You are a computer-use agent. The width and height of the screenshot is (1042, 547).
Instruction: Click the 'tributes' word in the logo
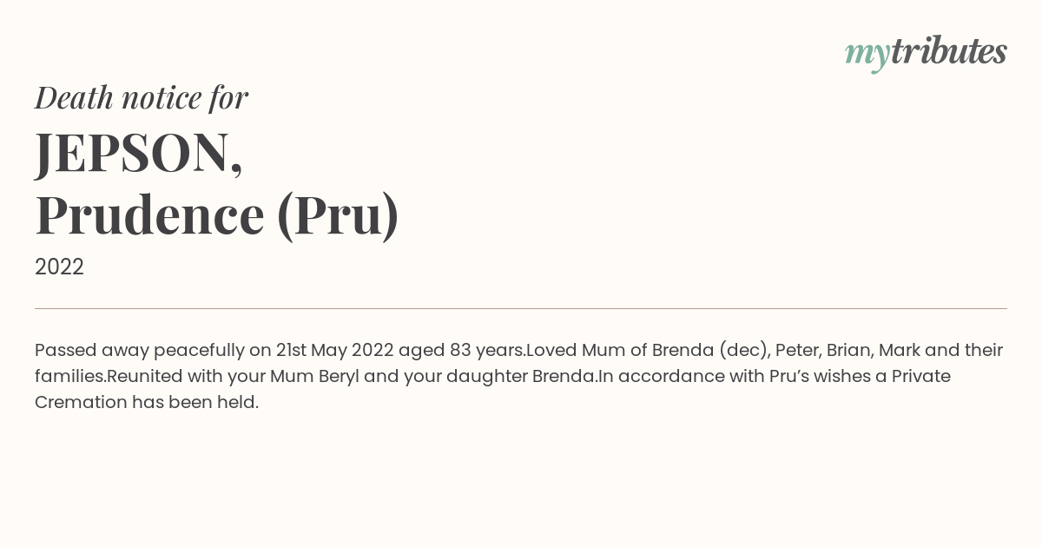[948, 51]
